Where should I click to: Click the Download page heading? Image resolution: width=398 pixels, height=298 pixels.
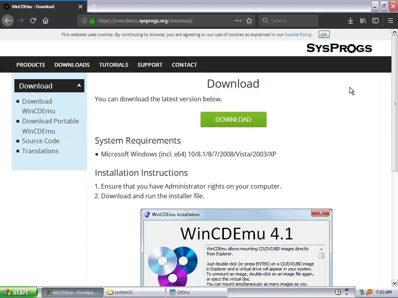tap(233, 84)
